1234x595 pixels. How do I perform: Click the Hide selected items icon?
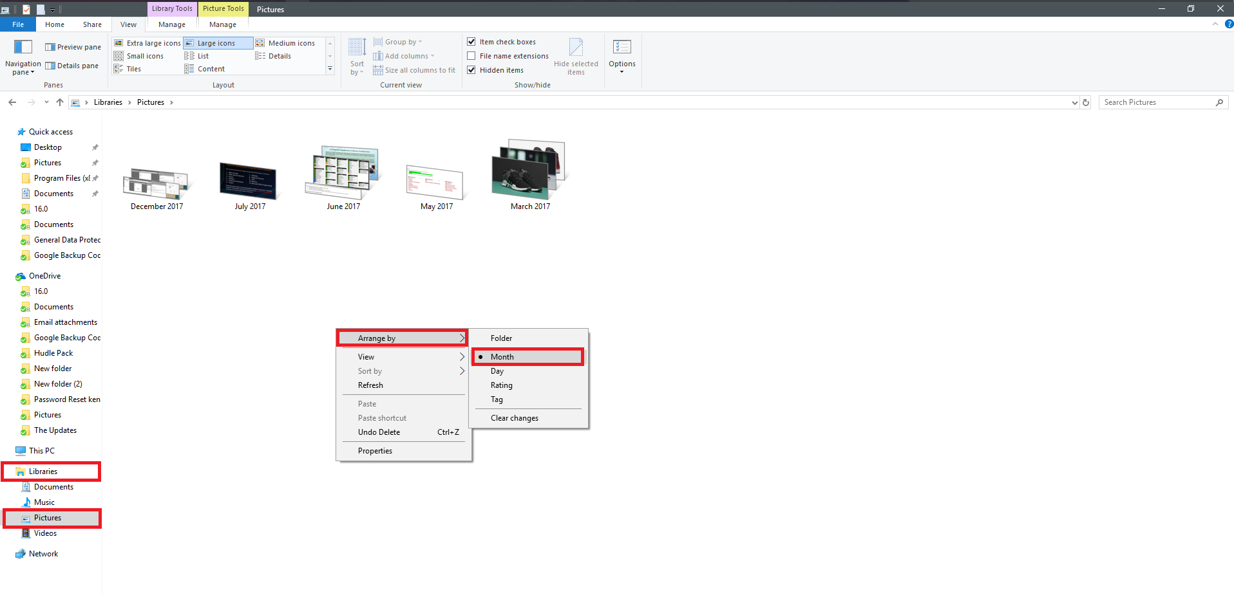576,48
